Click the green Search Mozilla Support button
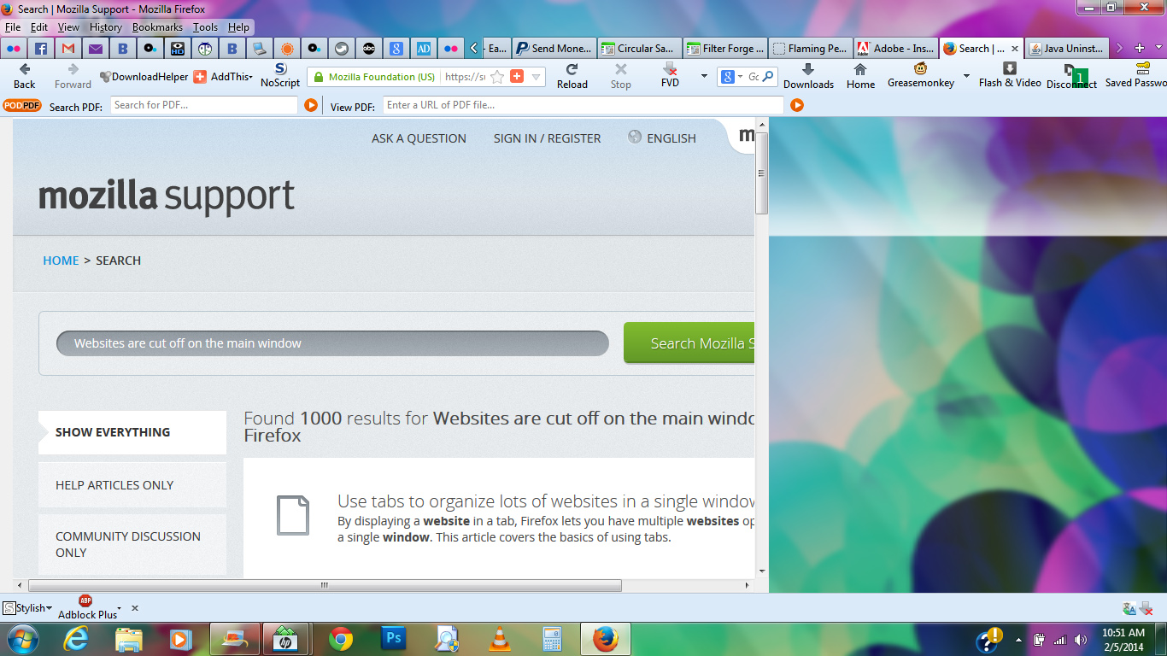The height and width of the screenshot is (656, 1167). (689, 343)
